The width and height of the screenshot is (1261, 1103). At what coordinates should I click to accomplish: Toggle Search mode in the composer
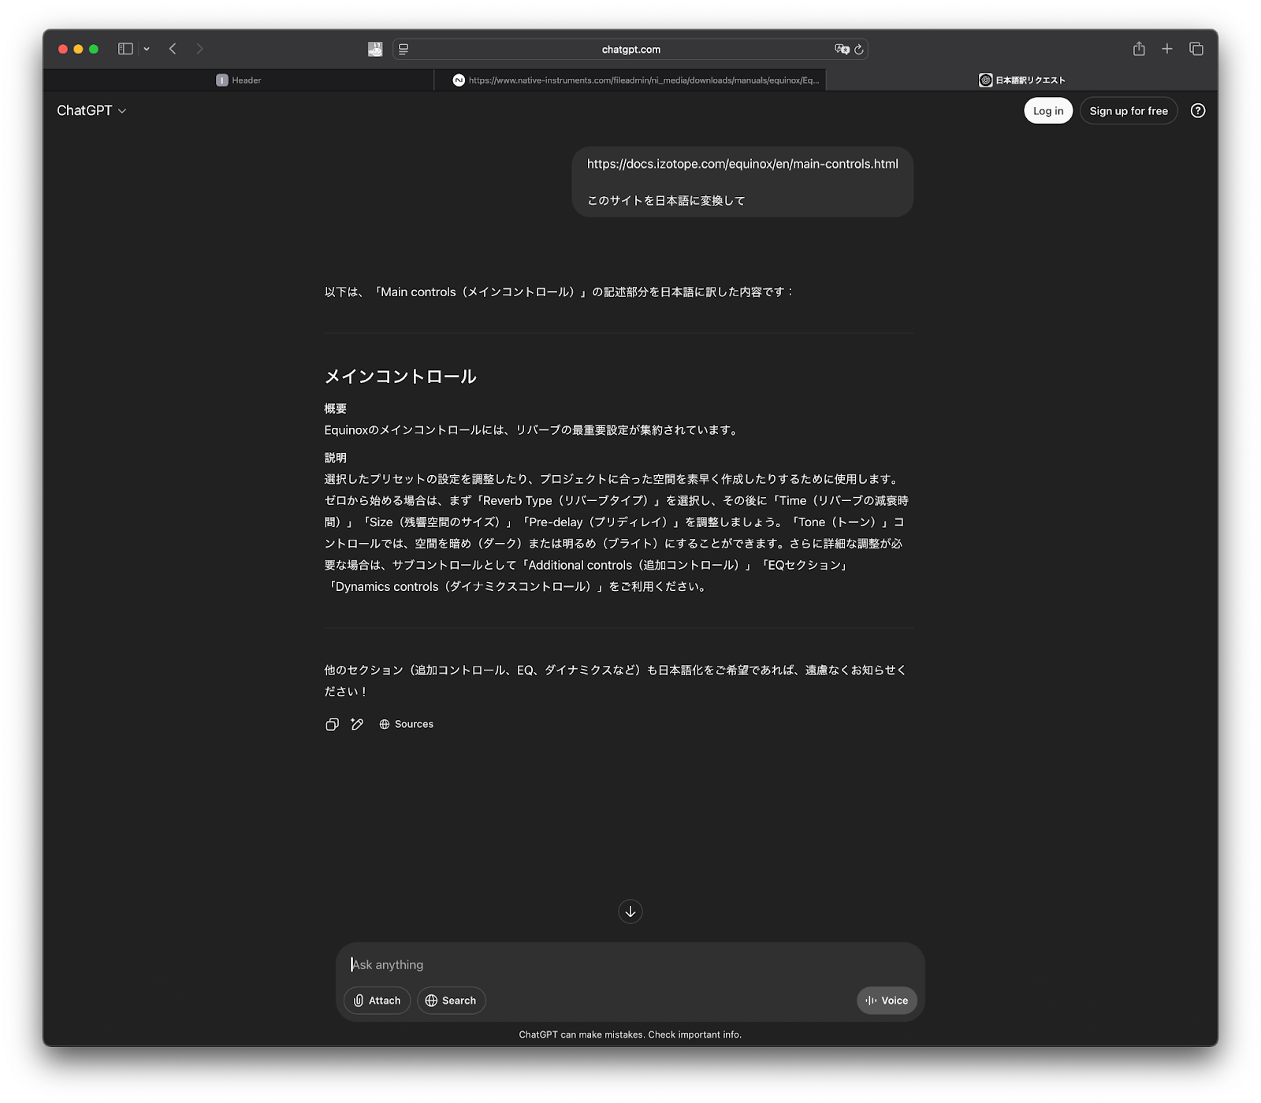click(451, 1000)
